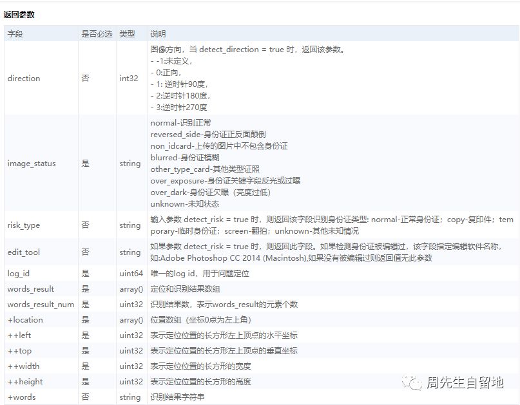
Task: Click the line '3:逆时针270度'
Action: [x=178, y=108]
